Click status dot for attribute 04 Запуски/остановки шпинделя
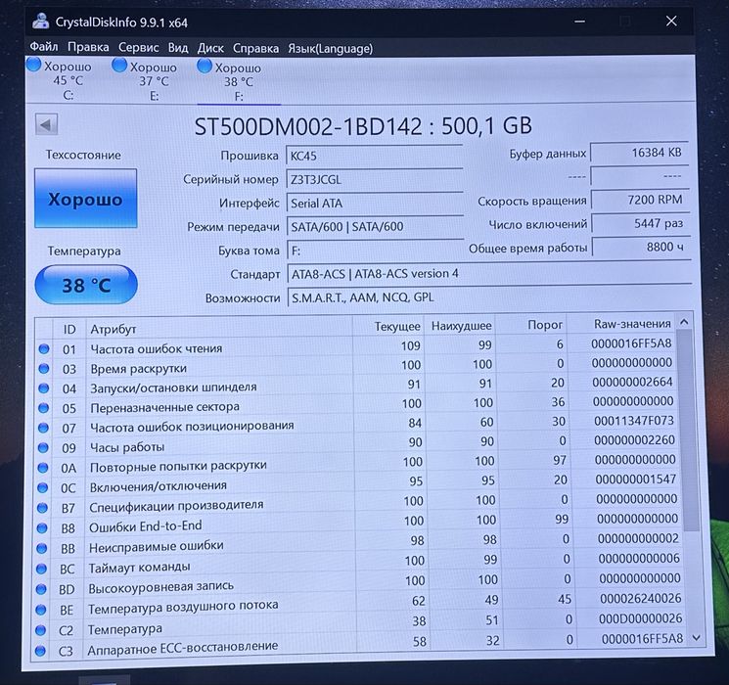 coord(44,388)
